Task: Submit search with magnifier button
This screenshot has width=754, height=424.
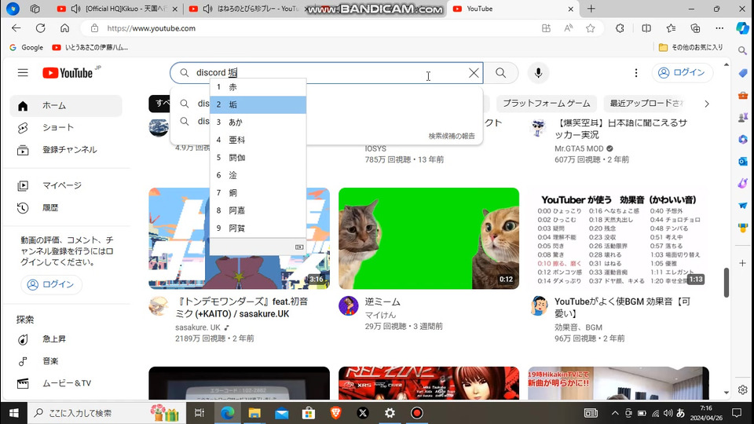Action: 500,72
